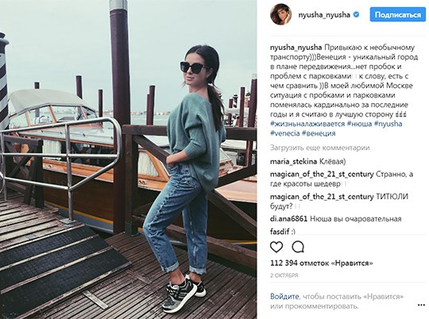Screen dimensions: 429x319
Task: Open the three-dot more options menu
Action: coord(422,305)
